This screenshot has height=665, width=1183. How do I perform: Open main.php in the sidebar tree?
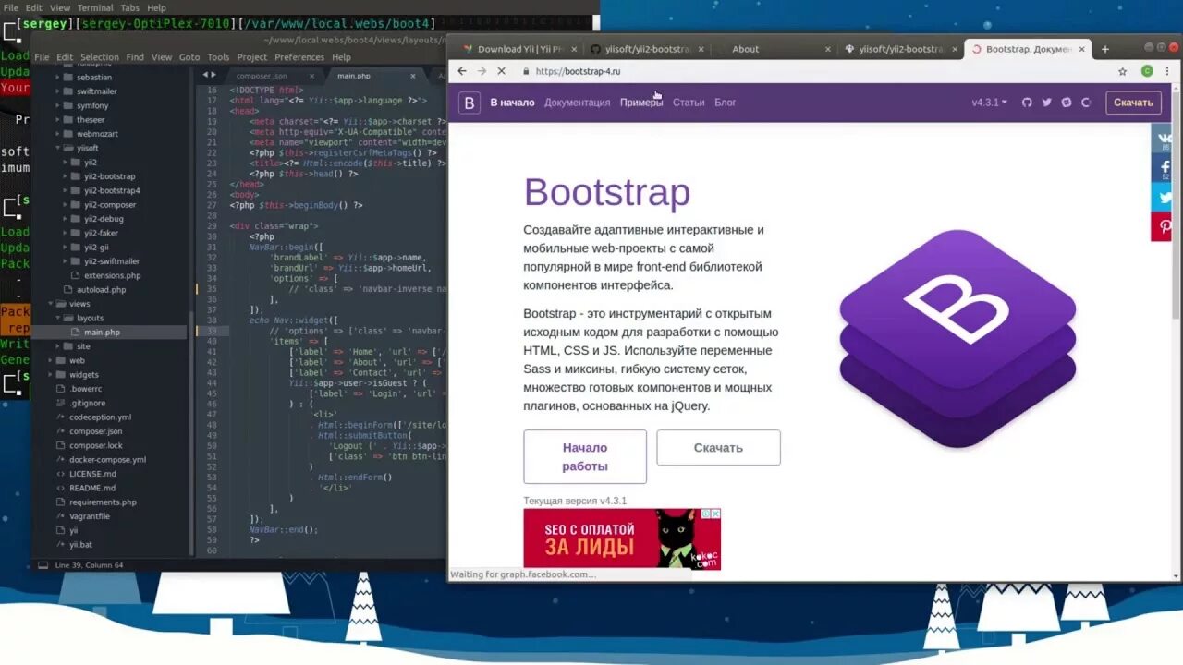(102, 332)
